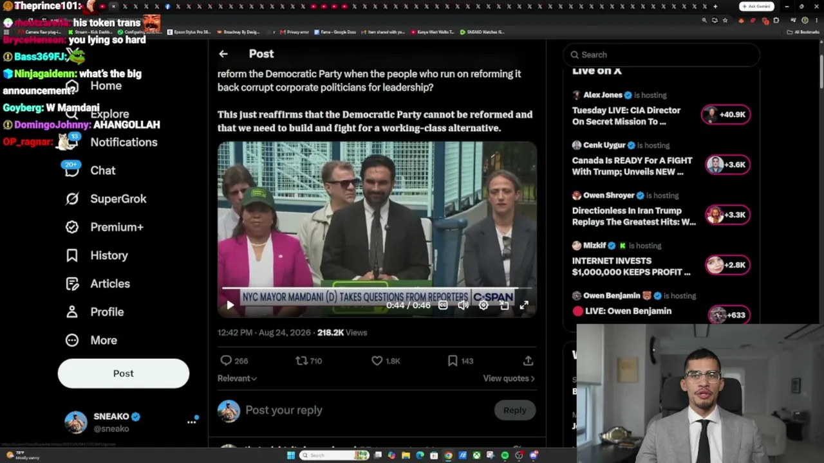This screenshot has width=824, height=463.
Task: Open Copilot from the taskbar
Action: [x=391, y=455]
